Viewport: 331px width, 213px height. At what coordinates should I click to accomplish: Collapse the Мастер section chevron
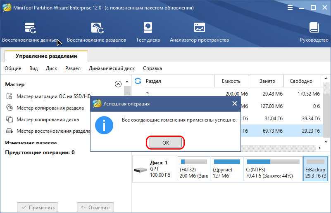118,84
